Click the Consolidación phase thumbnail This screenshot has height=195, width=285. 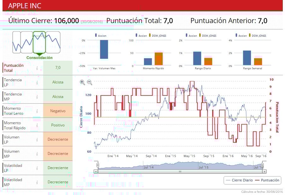[39, 42]
